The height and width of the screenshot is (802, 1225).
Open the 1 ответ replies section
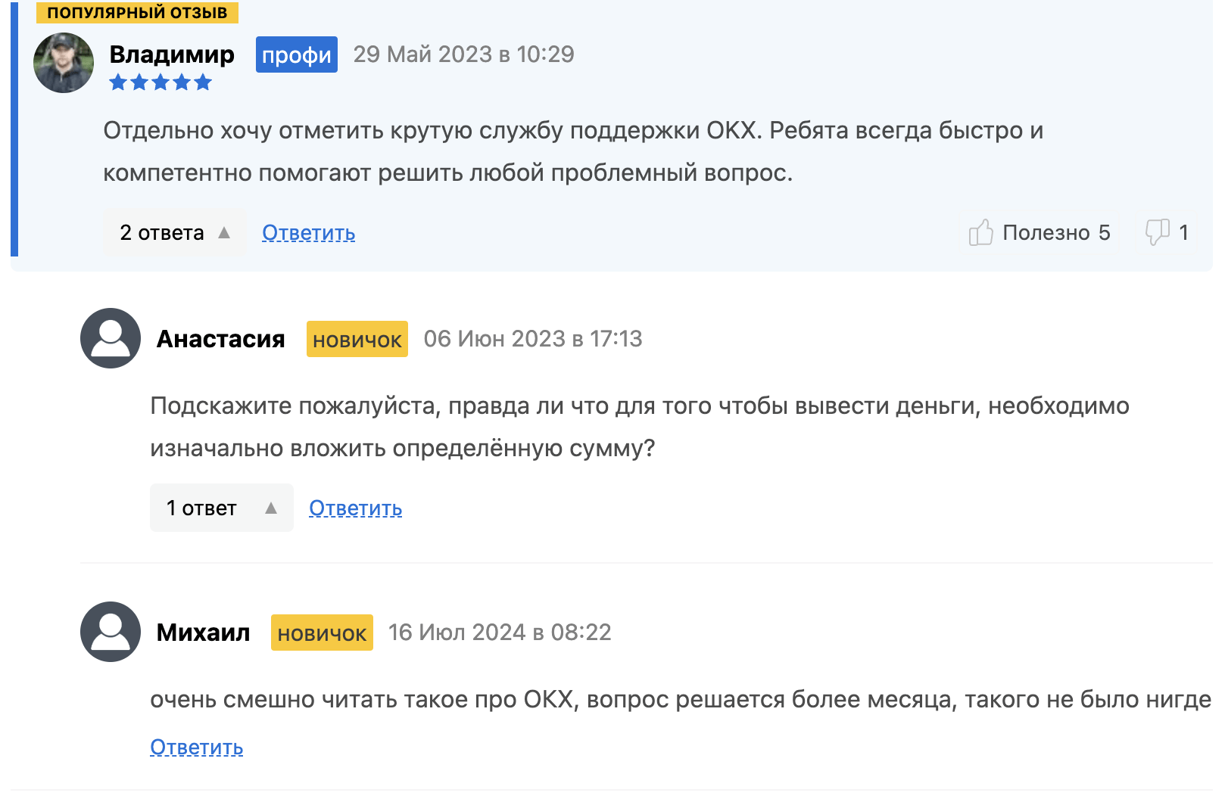[x=201, y=508]
